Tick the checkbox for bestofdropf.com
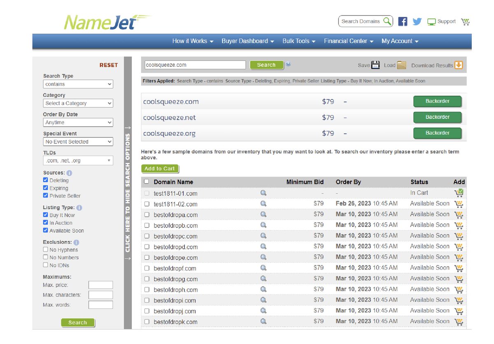 147,268
